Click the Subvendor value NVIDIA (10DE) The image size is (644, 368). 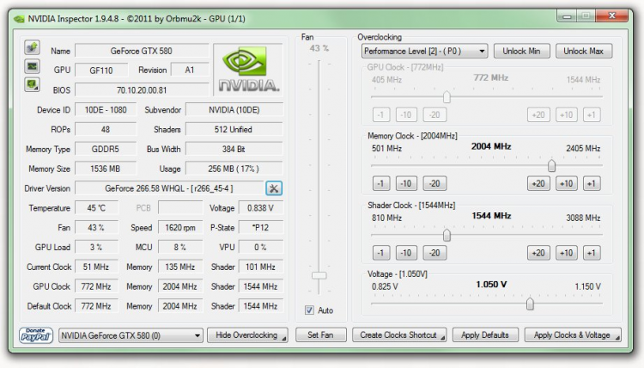[234, 110]
